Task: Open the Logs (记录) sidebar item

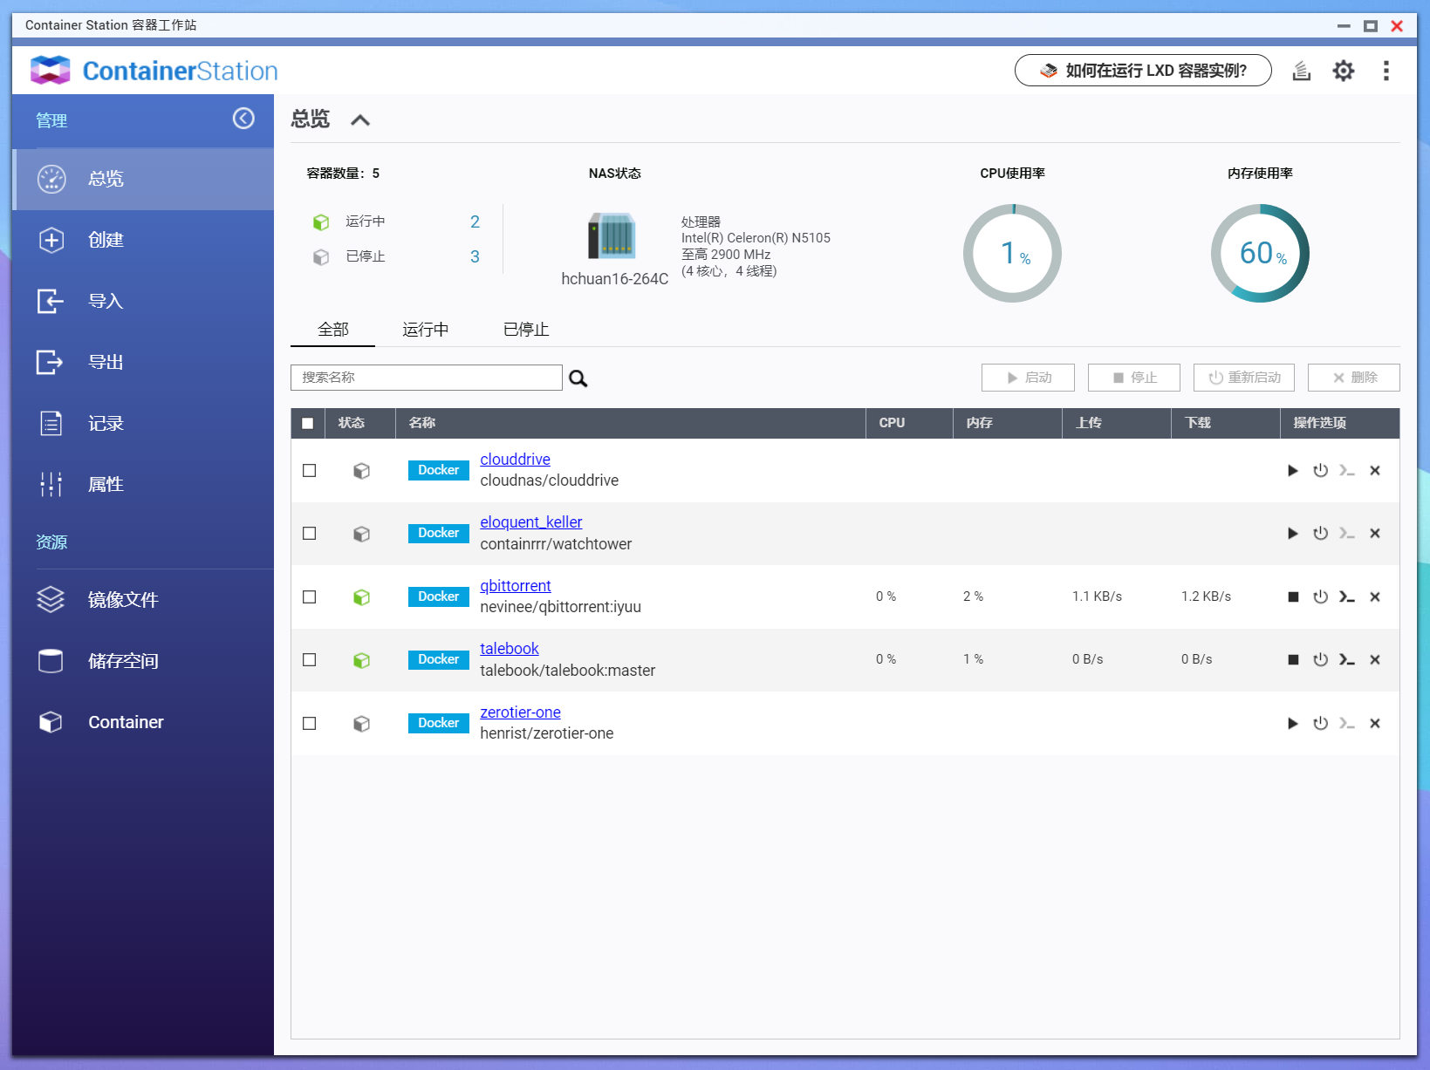Action: point(143,423)
